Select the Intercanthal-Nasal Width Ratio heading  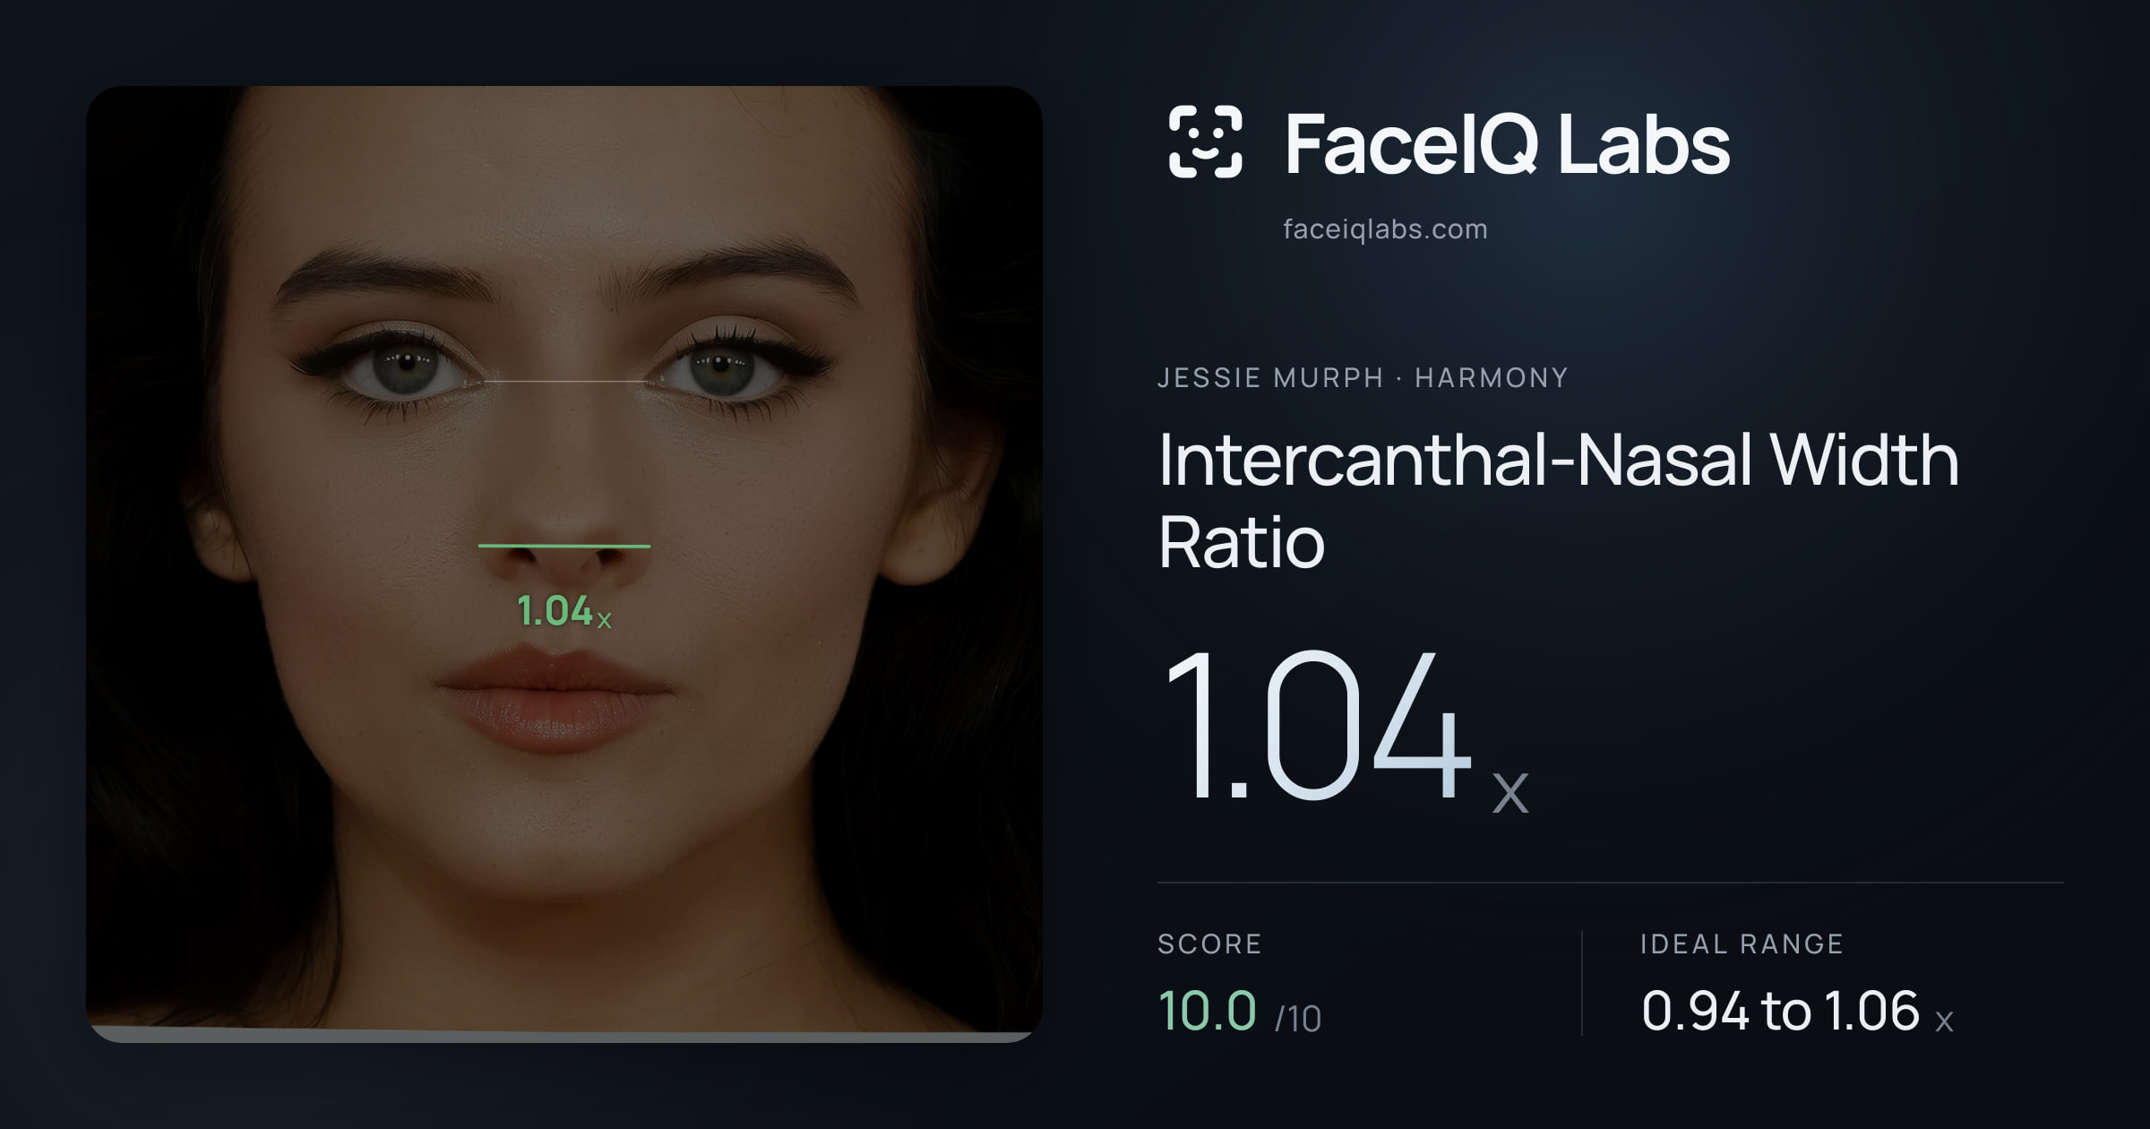click(1559, 500)
